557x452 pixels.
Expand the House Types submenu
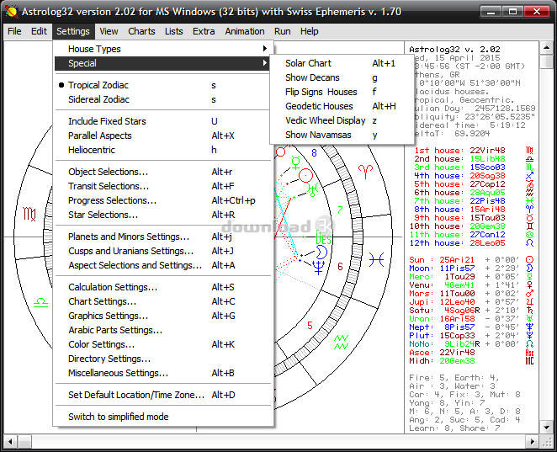point(162,49)
